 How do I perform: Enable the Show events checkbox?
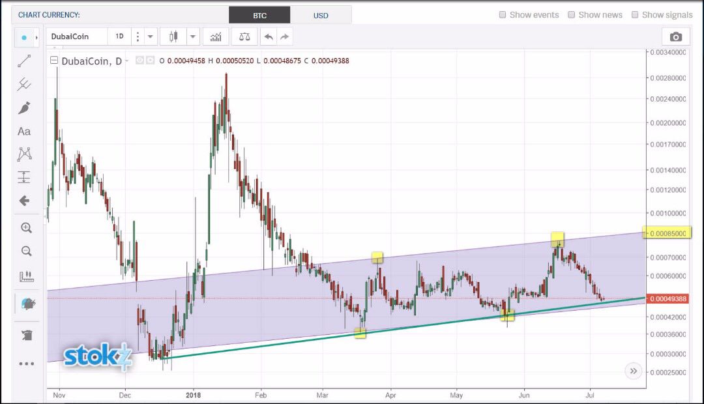pyautogui.click(x=503, y=15)
